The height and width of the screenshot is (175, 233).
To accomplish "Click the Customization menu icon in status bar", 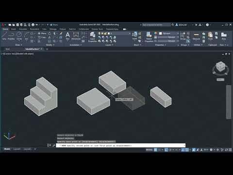I will tap(230, 150).
